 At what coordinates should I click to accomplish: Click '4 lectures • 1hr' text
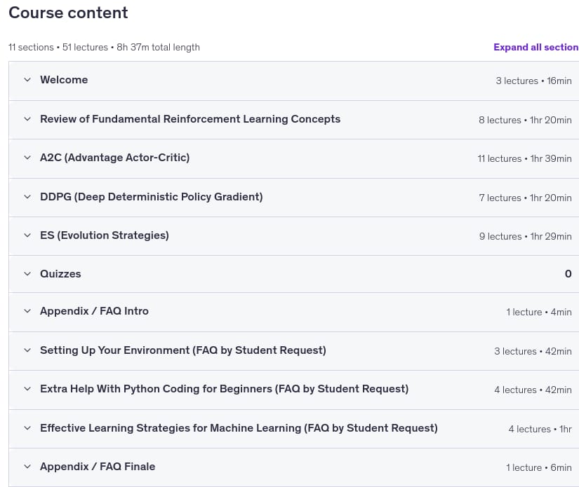pos(540,429)
